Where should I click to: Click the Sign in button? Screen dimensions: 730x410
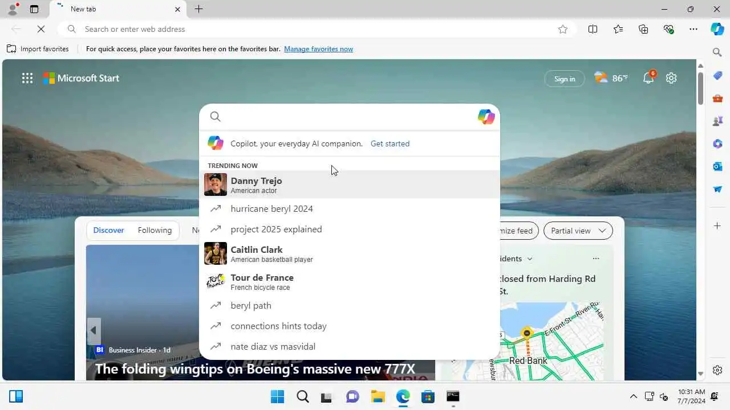click(565, 79)
